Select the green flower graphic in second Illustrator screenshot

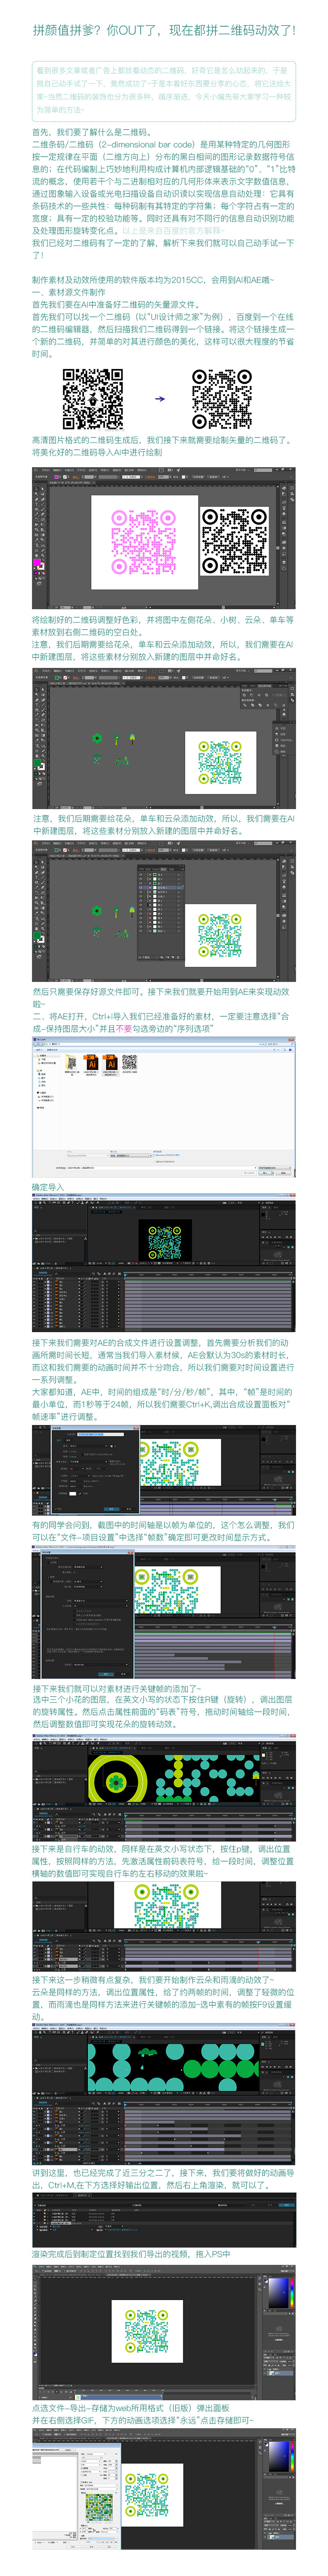pos(97,738)
